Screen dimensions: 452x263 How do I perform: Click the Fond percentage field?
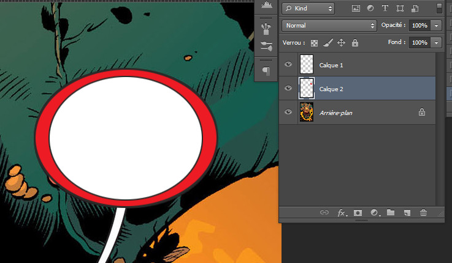point(419,43)
